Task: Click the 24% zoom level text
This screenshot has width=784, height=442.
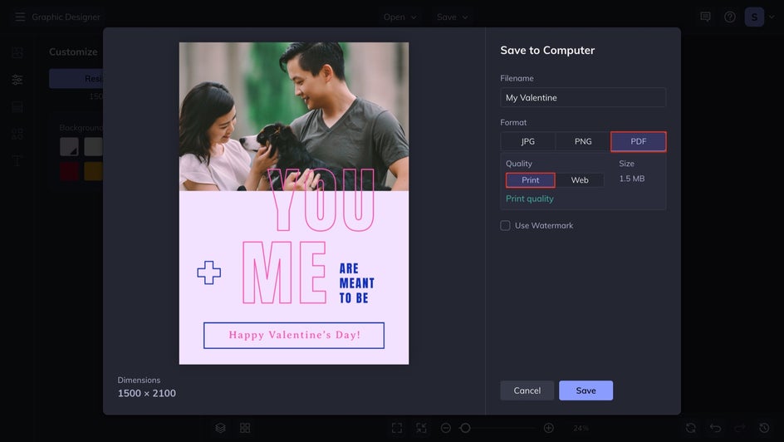Action: (x=581, y=428)
